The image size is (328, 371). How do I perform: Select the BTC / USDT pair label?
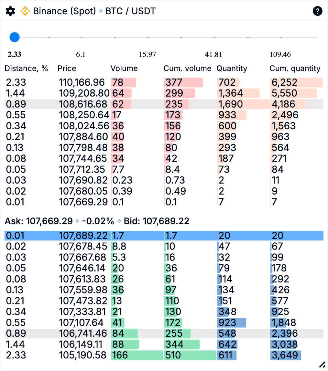[x=130, y=11]
